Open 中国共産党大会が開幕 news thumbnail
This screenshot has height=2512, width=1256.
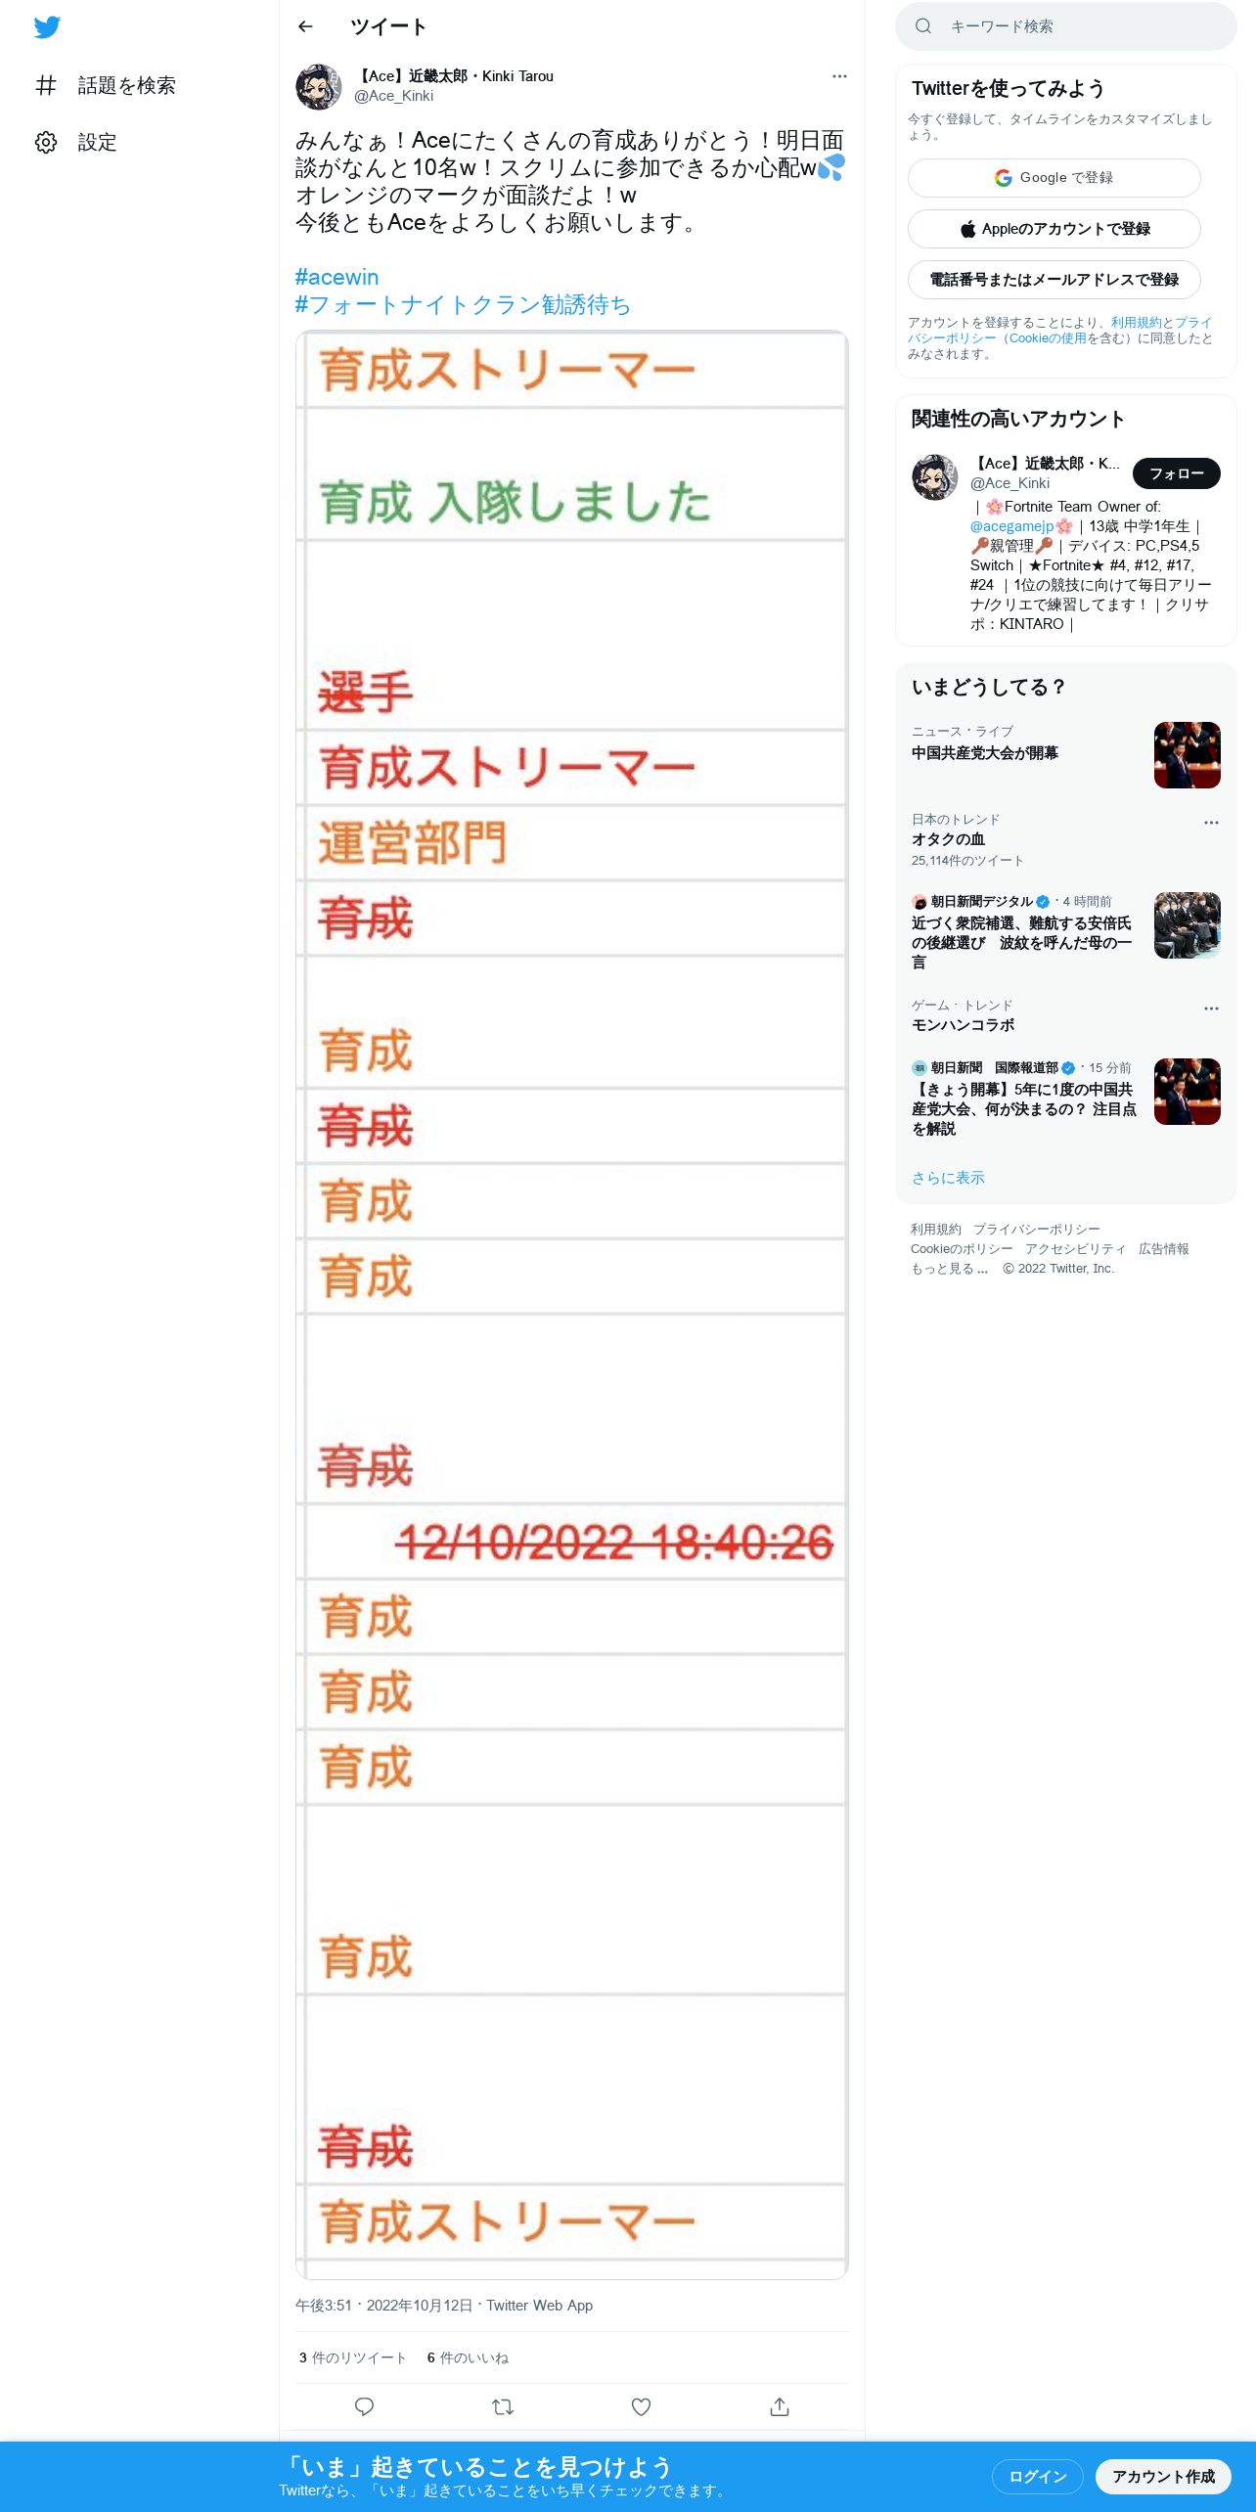click(1188, 755)
